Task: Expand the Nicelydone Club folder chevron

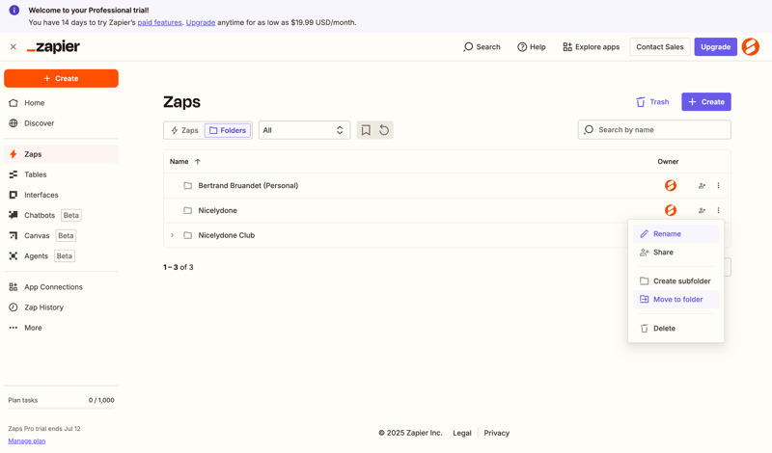Action: coord(173,235)
